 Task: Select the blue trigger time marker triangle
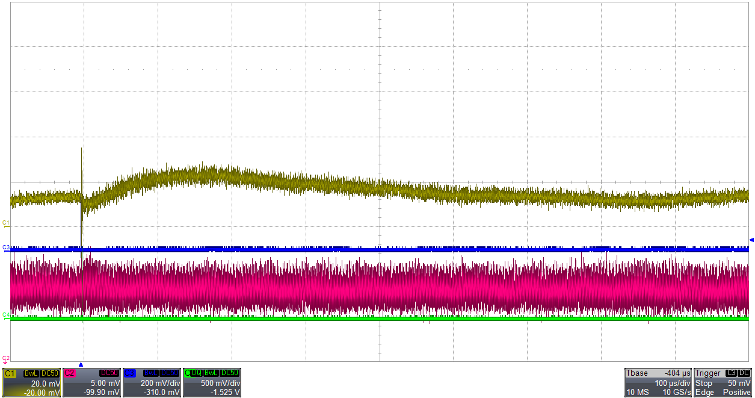coord(81,364)
